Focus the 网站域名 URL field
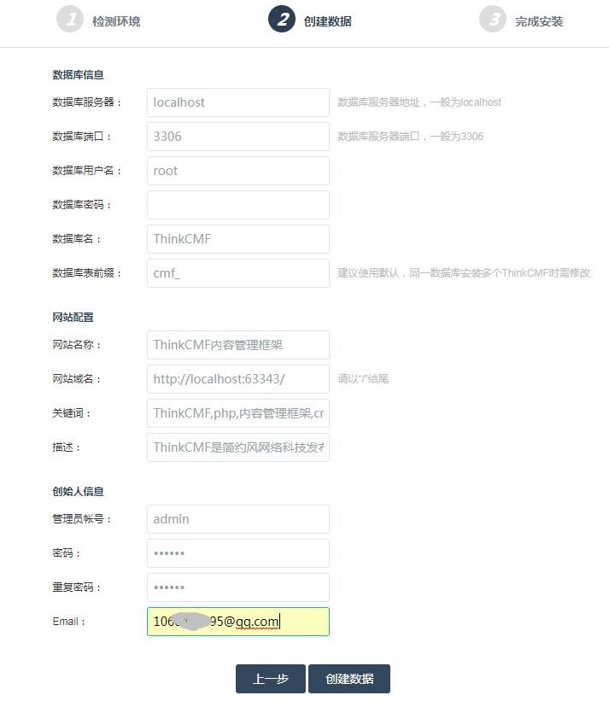Viewport: 609px width, 707px height. point(238,379)
